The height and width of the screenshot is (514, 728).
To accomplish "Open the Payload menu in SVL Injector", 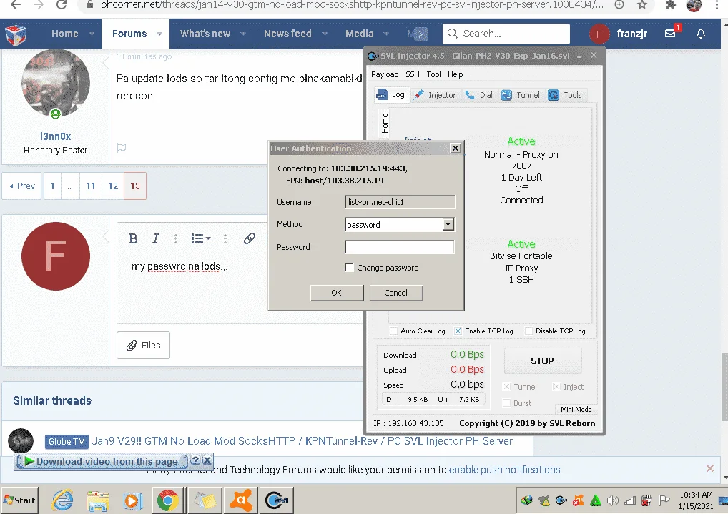I will [x=385, y=74].
